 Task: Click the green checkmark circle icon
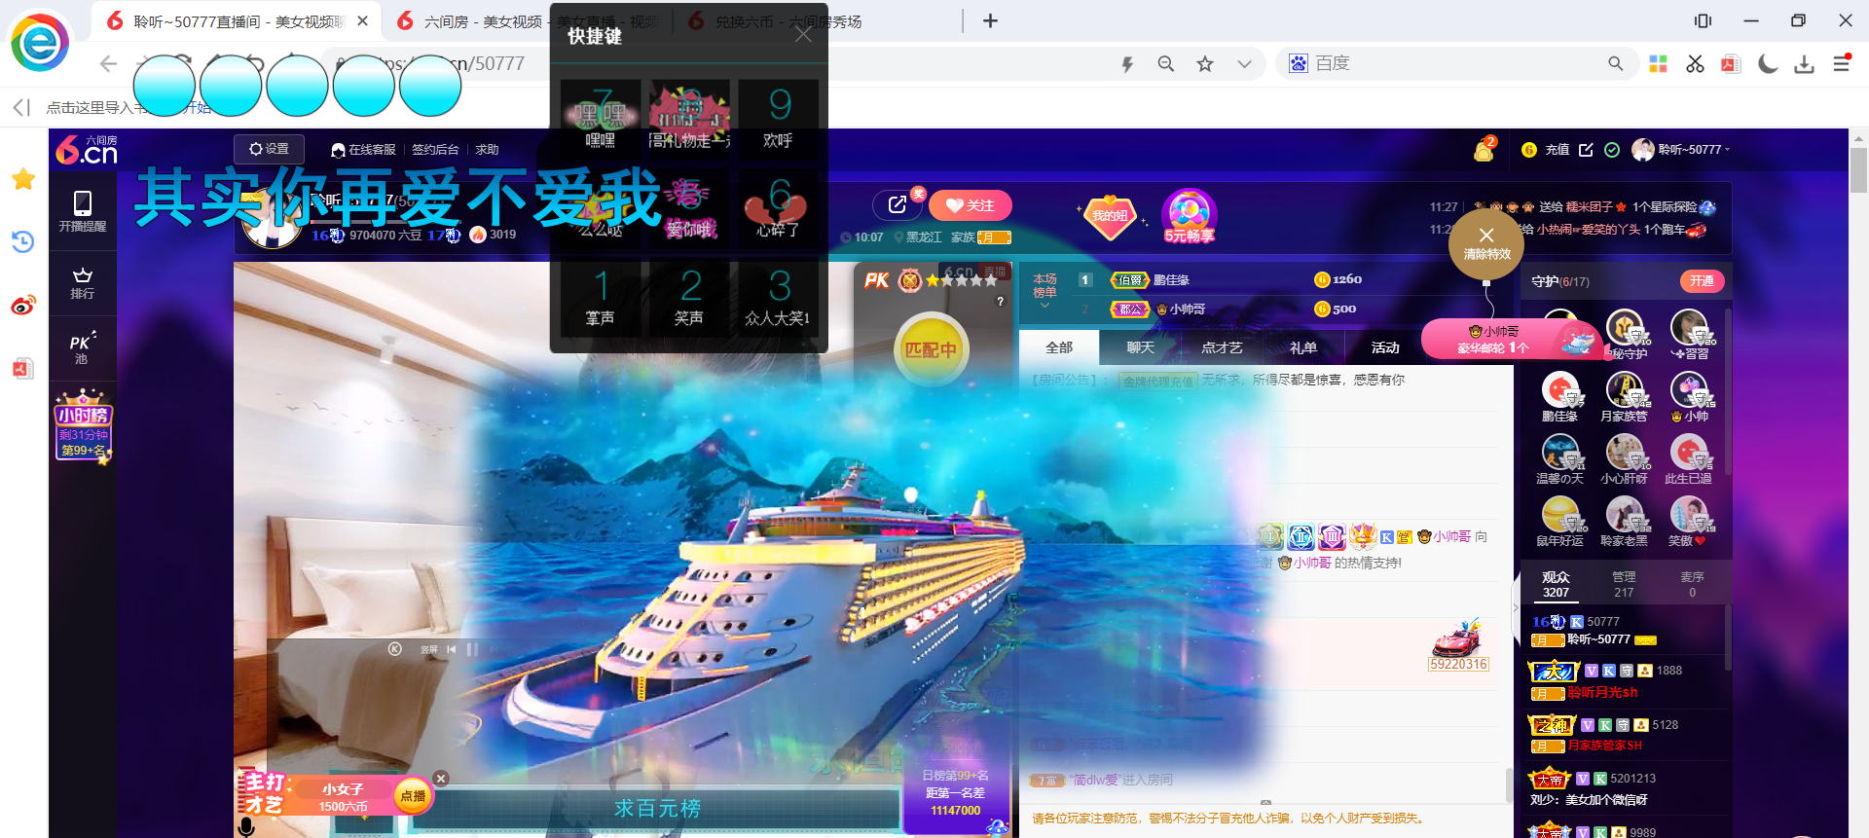[x=1612, y=150]
